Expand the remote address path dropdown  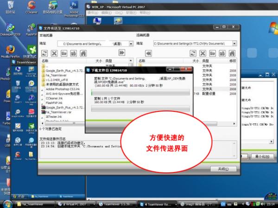(235, 43)
